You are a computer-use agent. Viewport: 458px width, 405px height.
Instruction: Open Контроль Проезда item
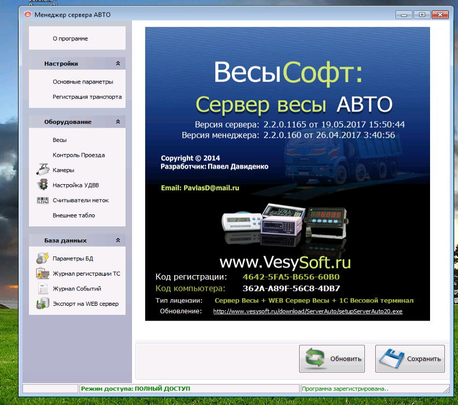[78, 155]
